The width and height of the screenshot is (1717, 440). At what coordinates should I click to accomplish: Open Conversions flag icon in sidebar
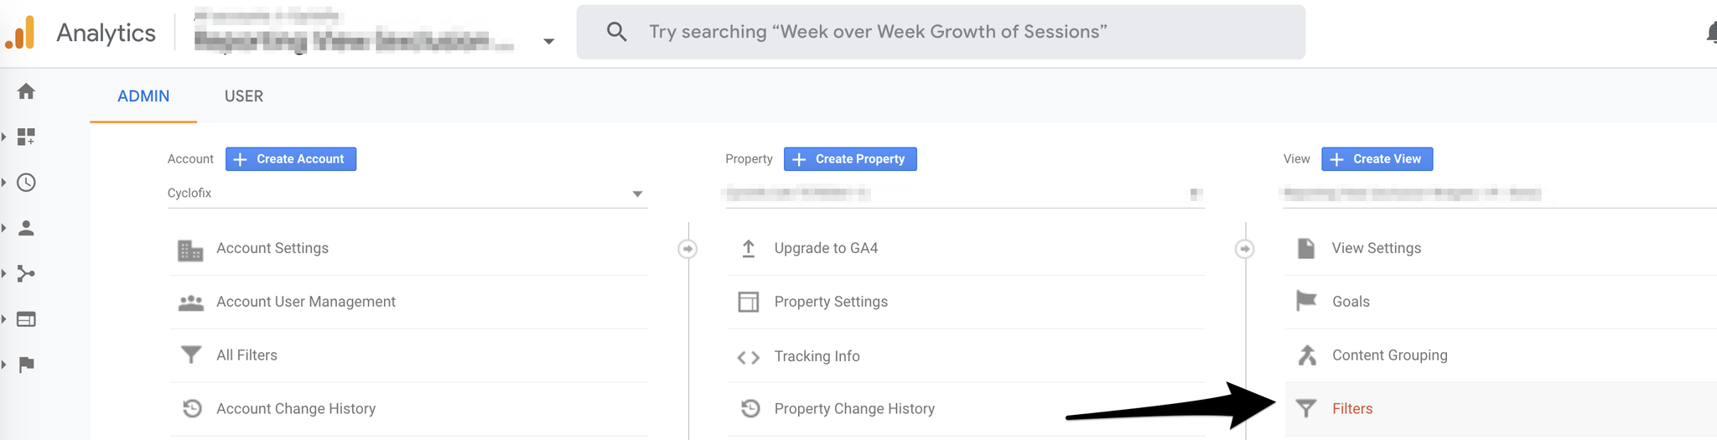pyautogui.click(x=26, y=364)
